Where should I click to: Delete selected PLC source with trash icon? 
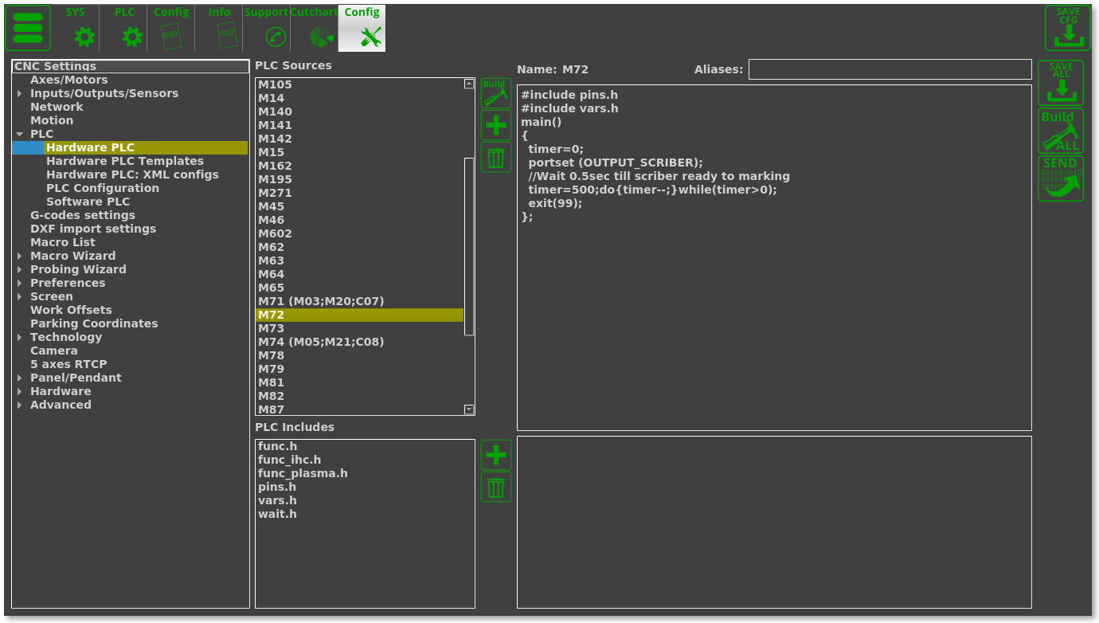point(495,158)
